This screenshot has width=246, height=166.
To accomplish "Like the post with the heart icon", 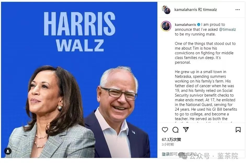I will pos(165,130).
